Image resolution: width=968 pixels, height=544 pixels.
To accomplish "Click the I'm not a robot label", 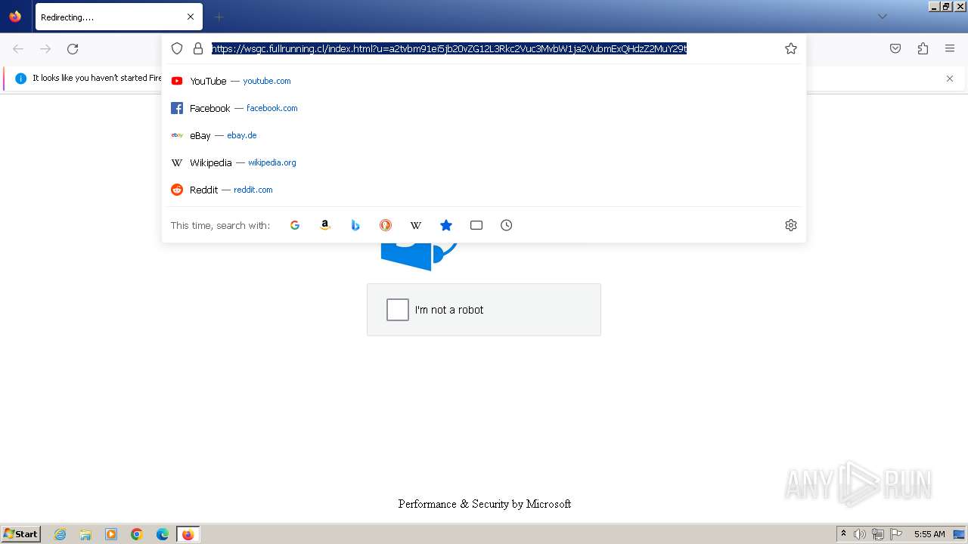I will pyautogui.click(x=449, y=310).
